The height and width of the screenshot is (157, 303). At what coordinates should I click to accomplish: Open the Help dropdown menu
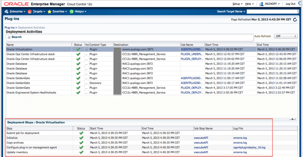(x=249, y=4)
